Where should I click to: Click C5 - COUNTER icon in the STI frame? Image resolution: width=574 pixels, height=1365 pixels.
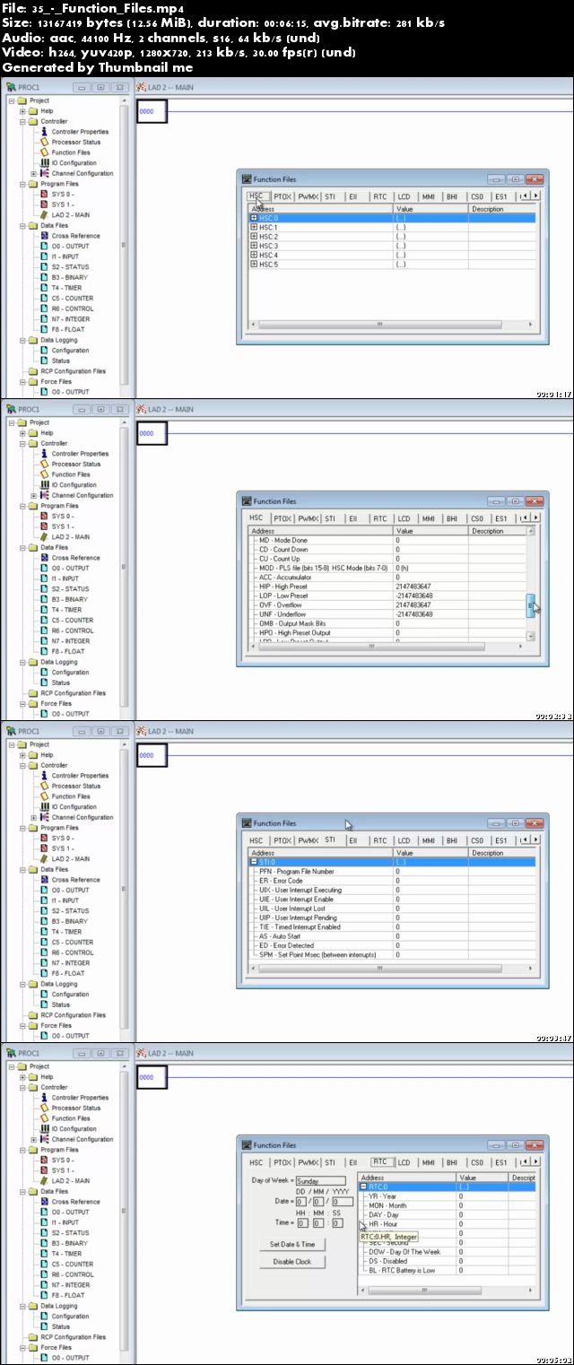[45, 943]
